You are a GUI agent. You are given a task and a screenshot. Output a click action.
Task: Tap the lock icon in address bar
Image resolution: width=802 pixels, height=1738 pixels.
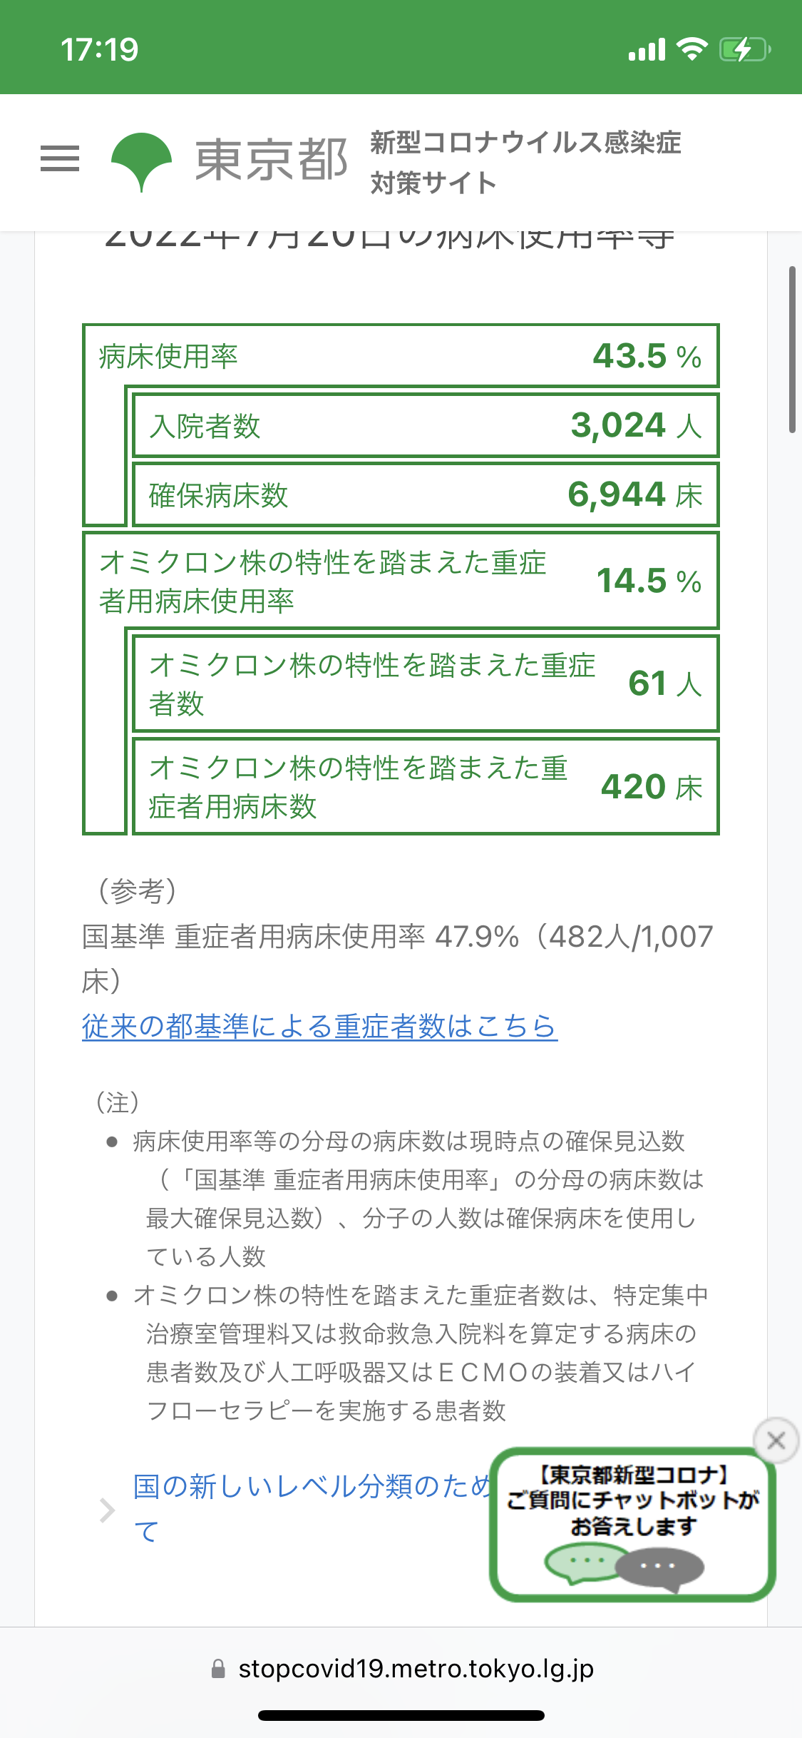(x=218, y=1669)
